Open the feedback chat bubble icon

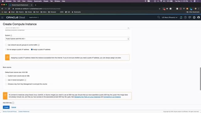190,18
